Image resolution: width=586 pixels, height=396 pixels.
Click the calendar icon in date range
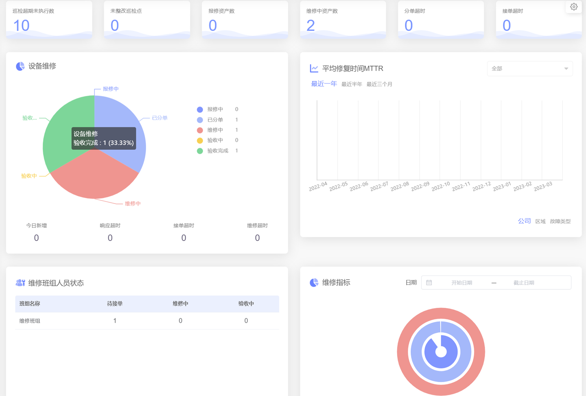coord(429,282)
